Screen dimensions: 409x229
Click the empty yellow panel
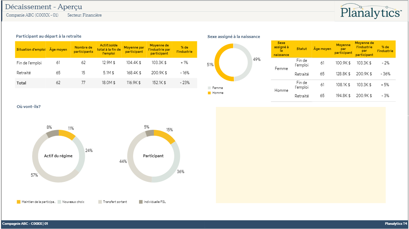click(301, 155)
